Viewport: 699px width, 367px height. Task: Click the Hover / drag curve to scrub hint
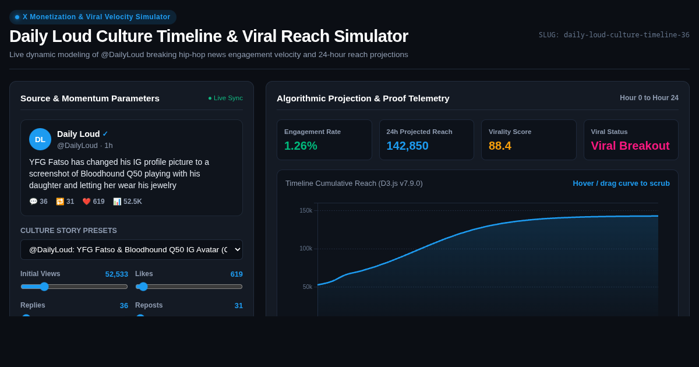621,183
